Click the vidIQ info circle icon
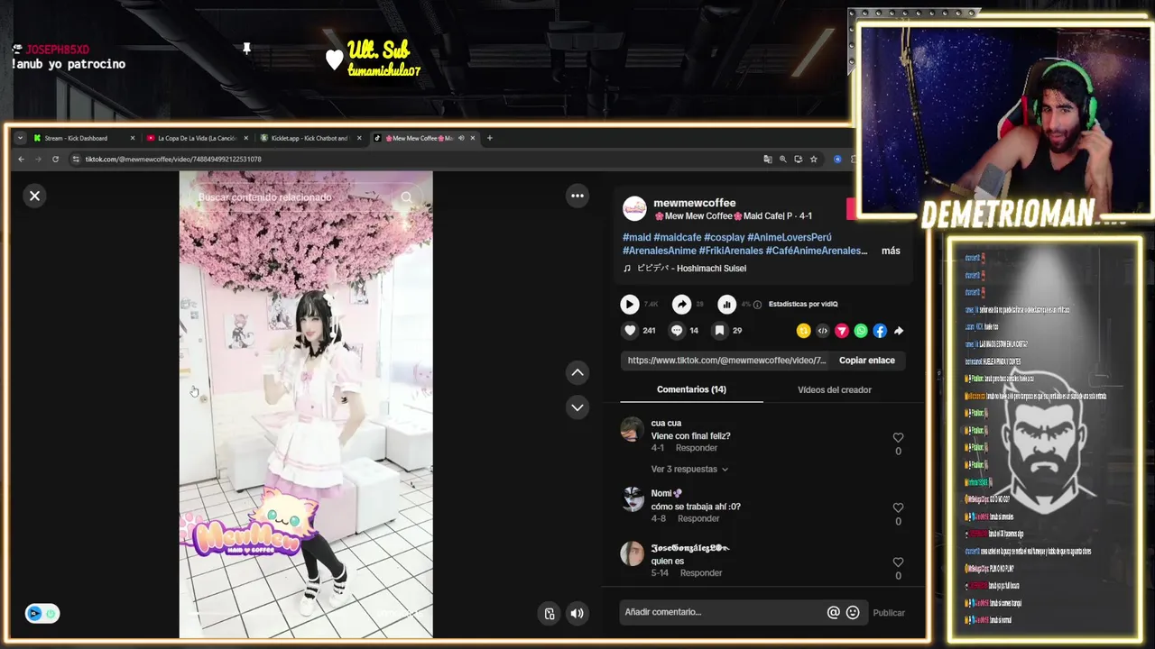The height and width of the screenshot is (649, 1155). (x=757, y=305)
